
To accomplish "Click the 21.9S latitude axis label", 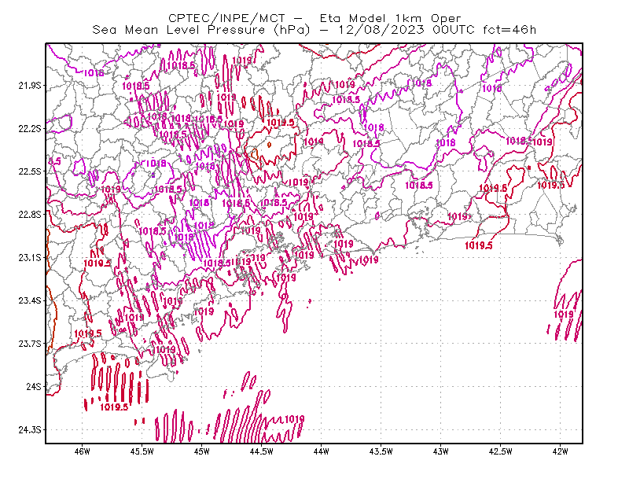I will 30,86.
